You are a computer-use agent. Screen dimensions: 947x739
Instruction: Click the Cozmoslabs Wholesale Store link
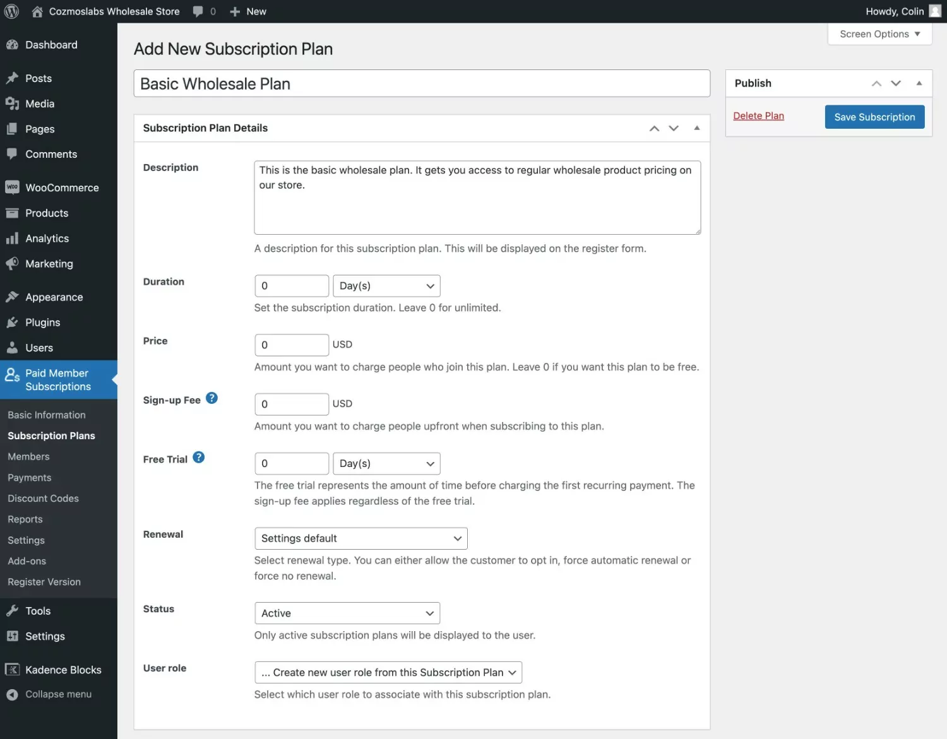[x=114, y=11]
